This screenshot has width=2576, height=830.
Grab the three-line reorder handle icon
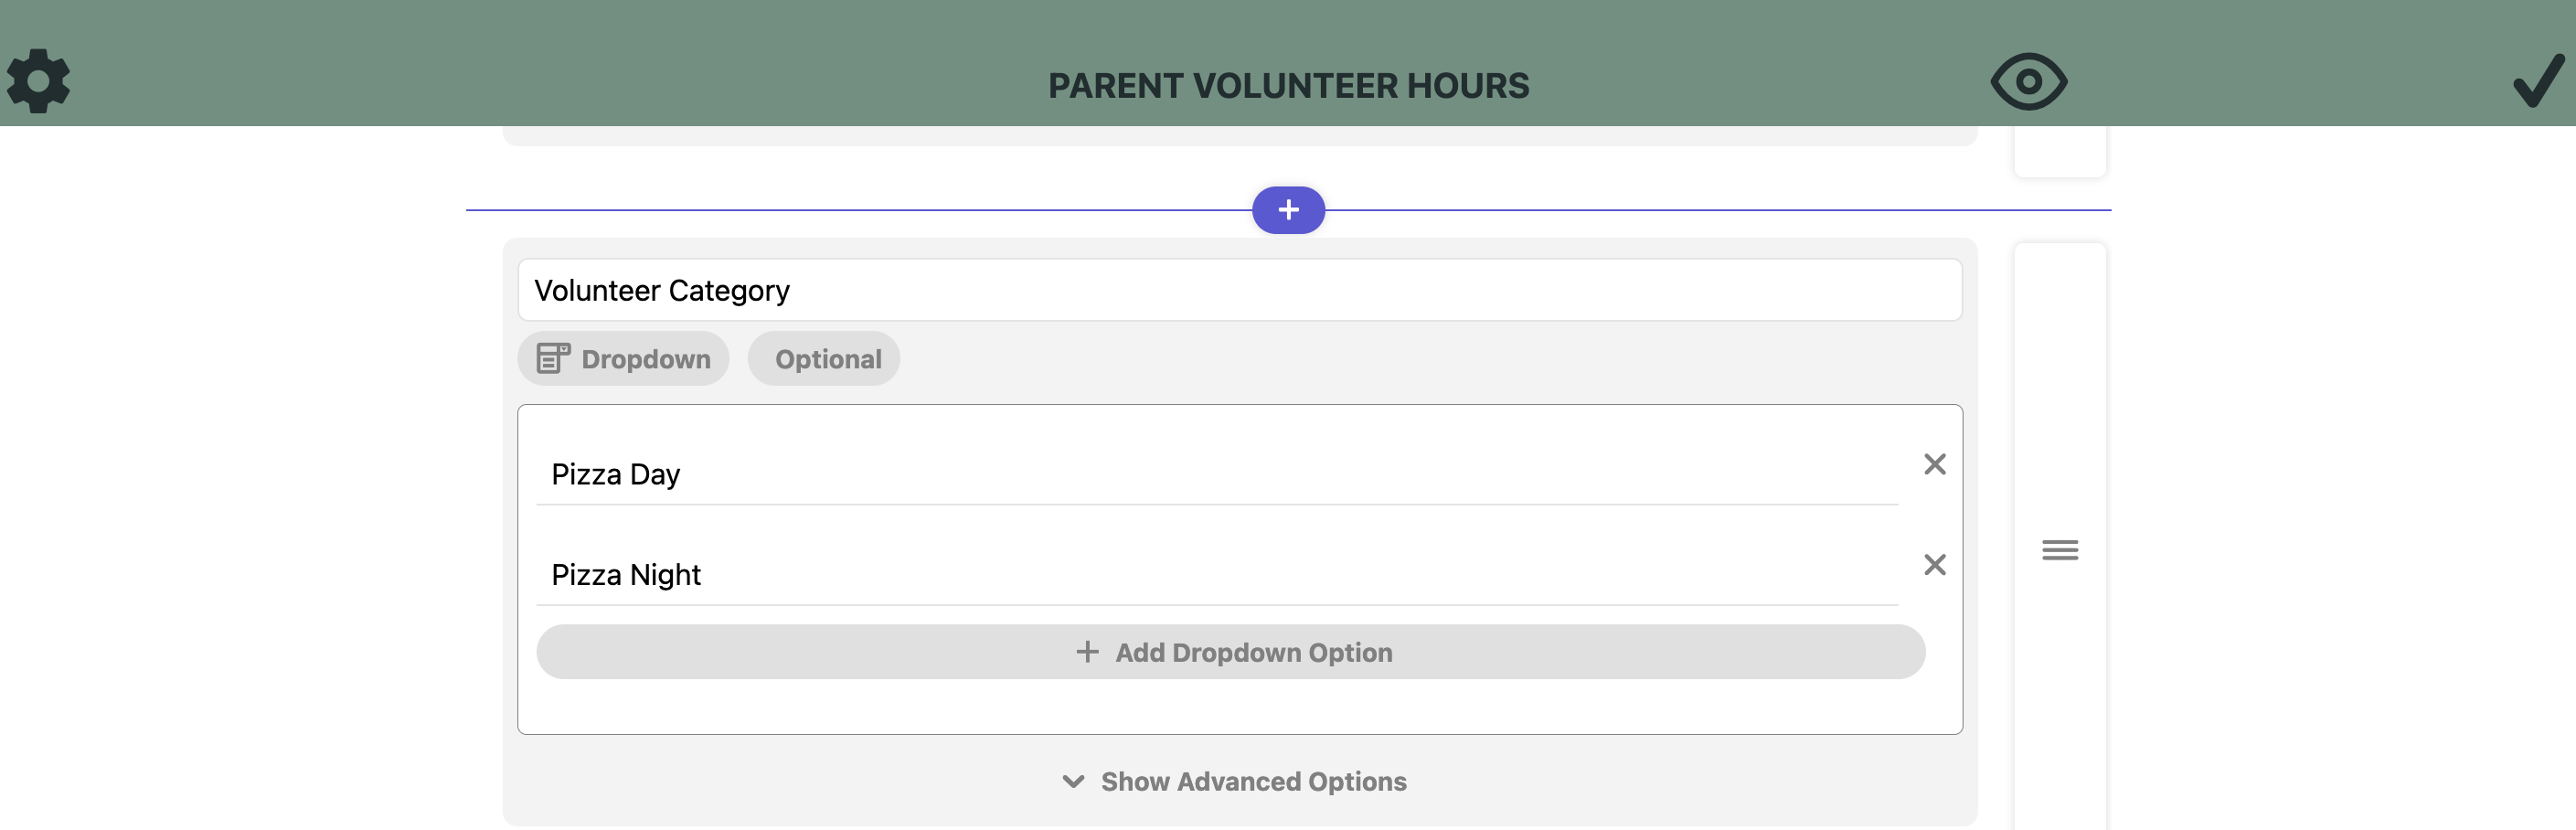point(2059,550)
